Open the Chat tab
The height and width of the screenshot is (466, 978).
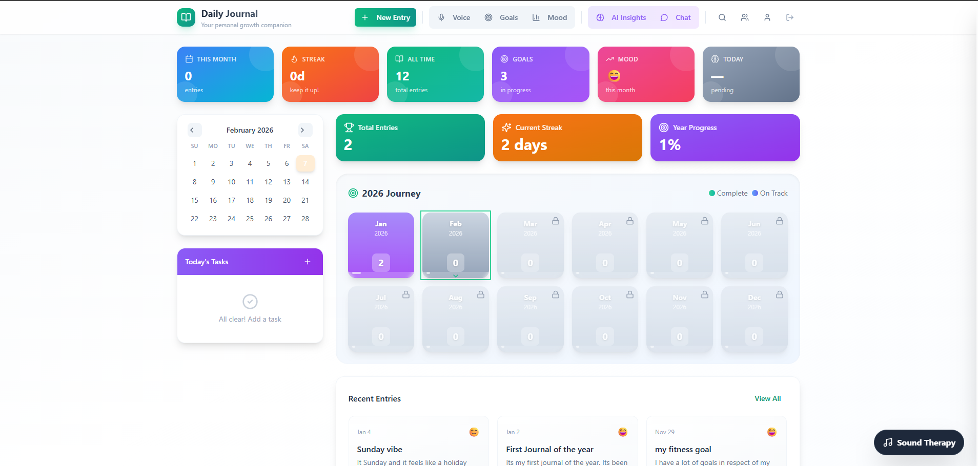pos(676,17)
